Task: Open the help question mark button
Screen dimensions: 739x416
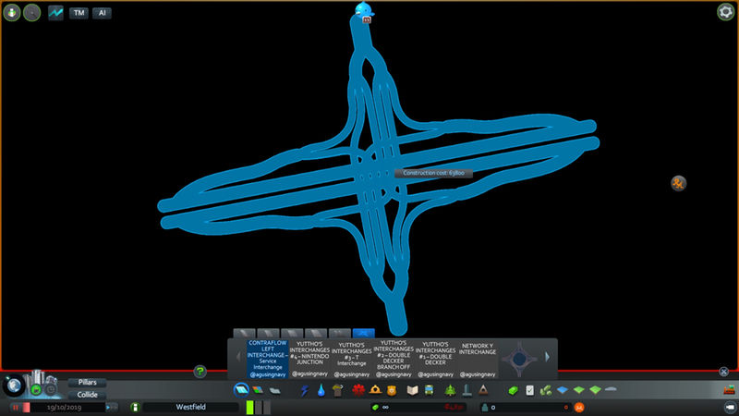Action: [x=200, y=372]
